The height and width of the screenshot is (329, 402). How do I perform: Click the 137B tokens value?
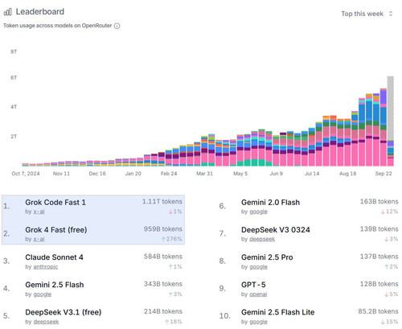379,257
